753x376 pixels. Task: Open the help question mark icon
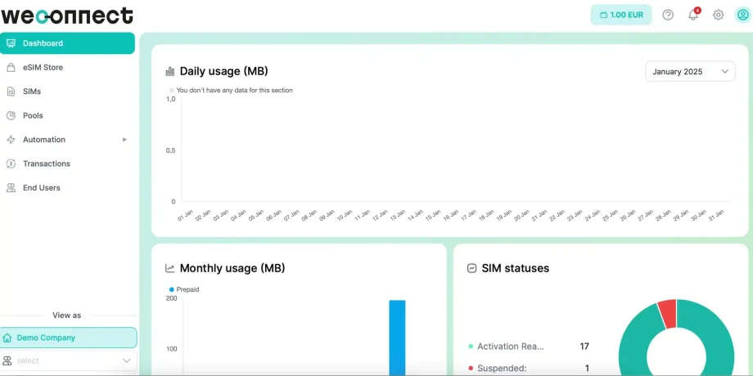pyautogui.click(x=668, y=15)
